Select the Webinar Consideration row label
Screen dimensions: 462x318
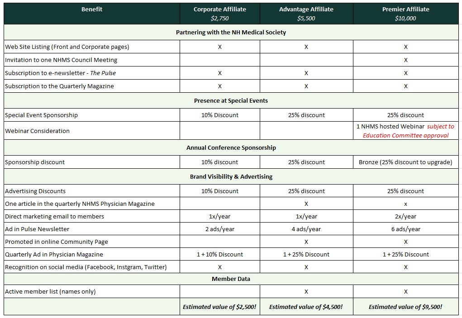click(x=37, y=131)
